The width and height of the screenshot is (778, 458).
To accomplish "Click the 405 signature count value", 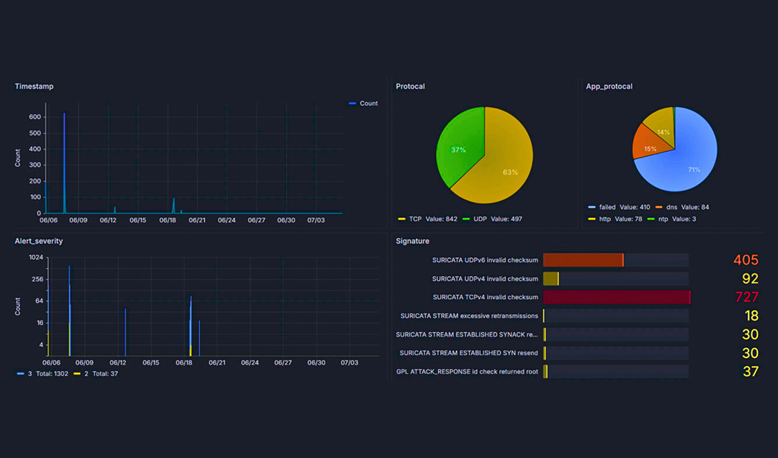I will click(746, 260).
